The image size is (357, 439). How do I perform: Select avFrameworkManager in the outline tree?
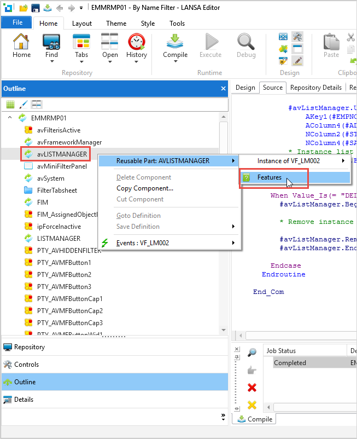point(69,142)
